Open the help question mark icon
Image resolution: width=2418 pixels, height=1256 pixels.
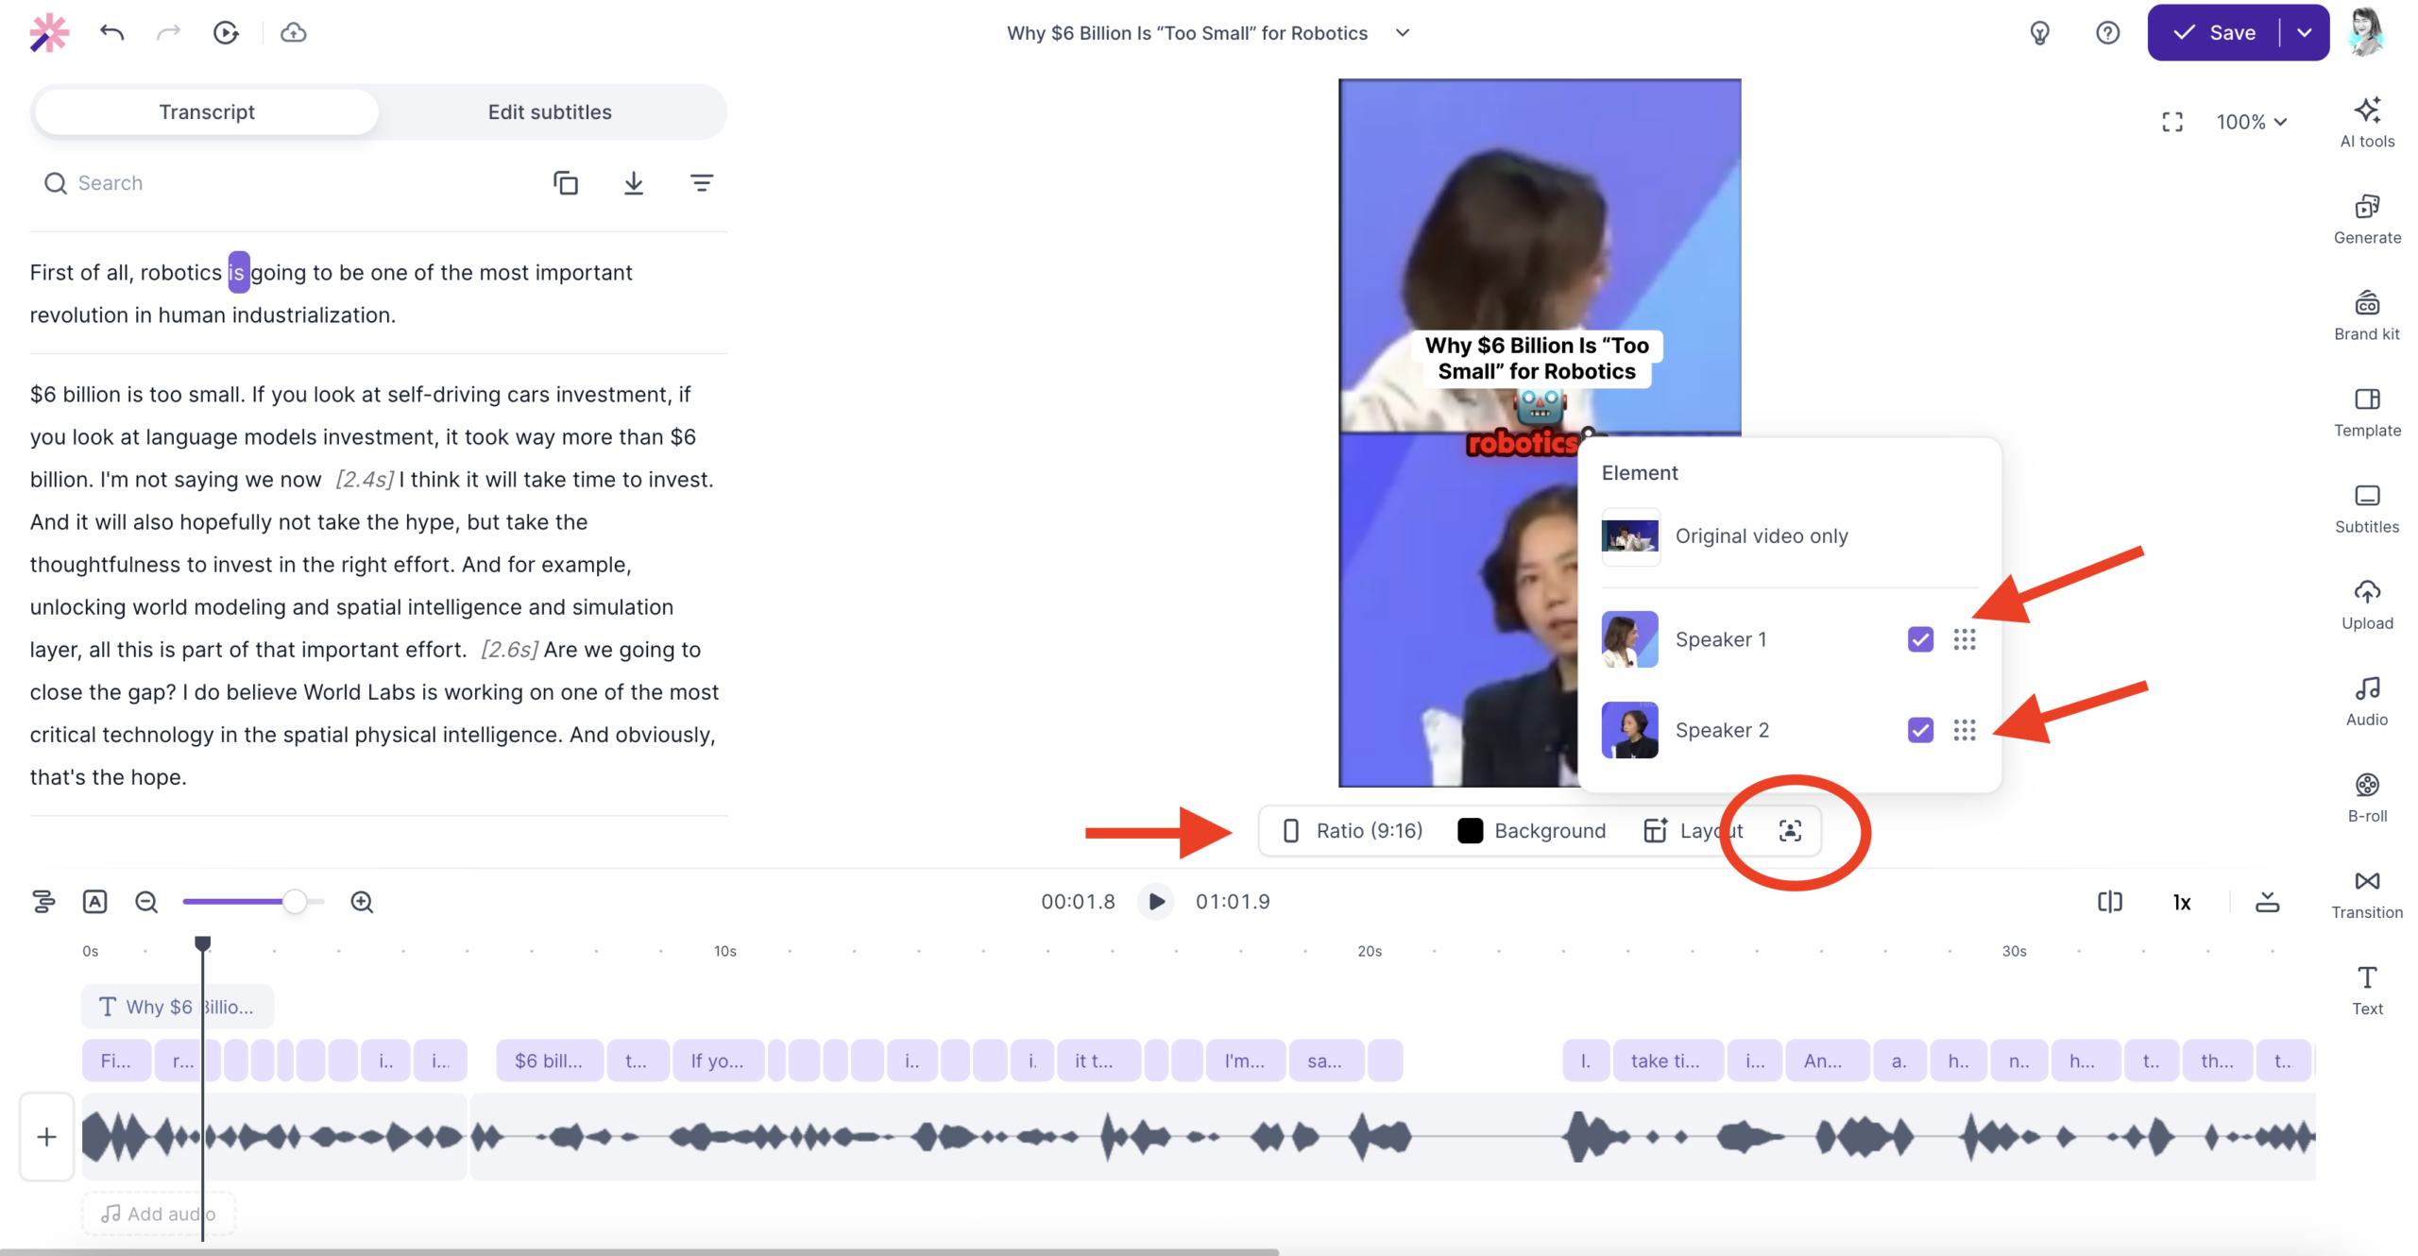coord(2106,33)
